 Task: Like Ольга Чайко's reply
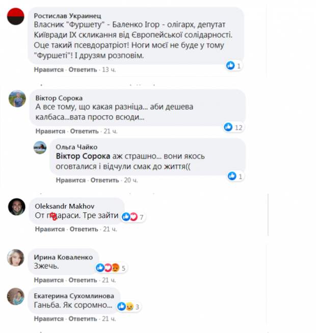[x=71, y=181]
